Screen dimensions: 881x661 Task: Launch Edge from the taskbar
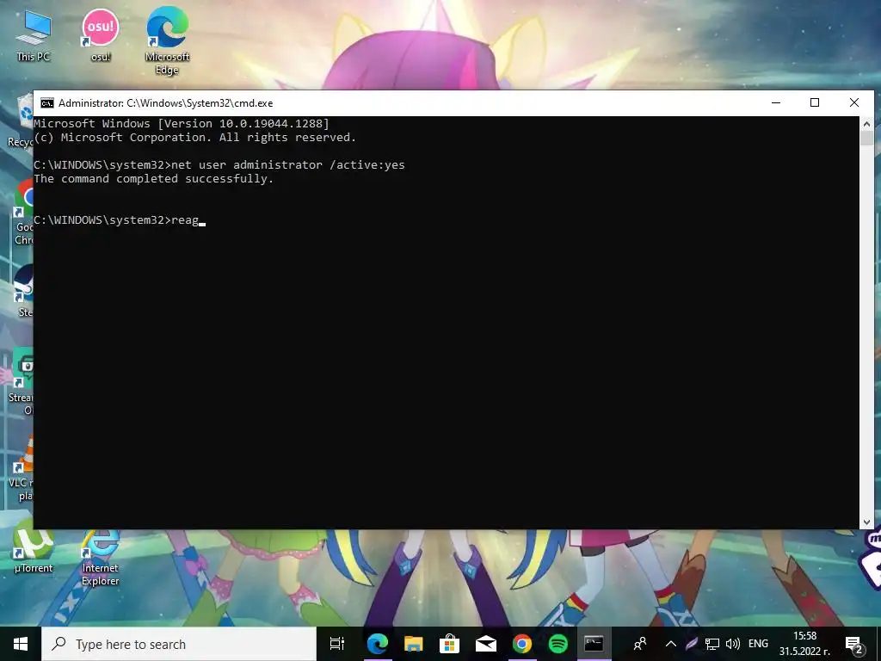point(377,644)
